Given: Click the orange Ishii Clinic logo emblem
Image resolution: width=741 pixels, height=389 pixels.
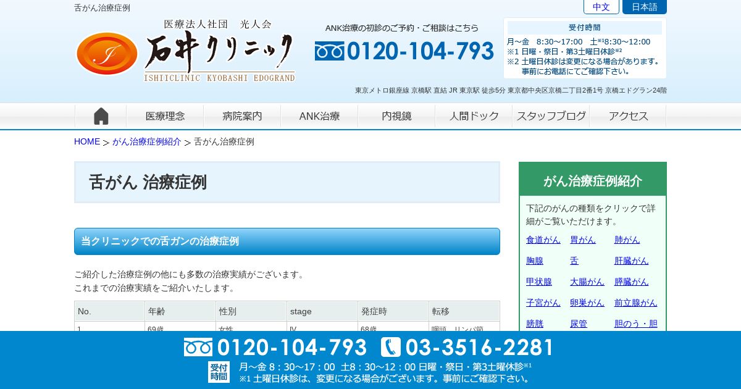Looking at the screenshot, I should click(107, 54).
